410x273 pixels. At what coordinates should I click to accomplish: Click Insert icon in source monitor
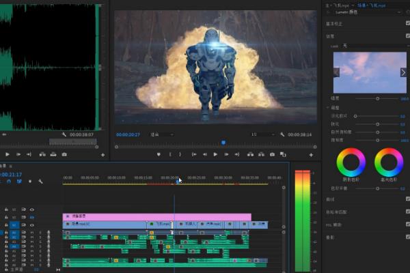click(42, 154)
